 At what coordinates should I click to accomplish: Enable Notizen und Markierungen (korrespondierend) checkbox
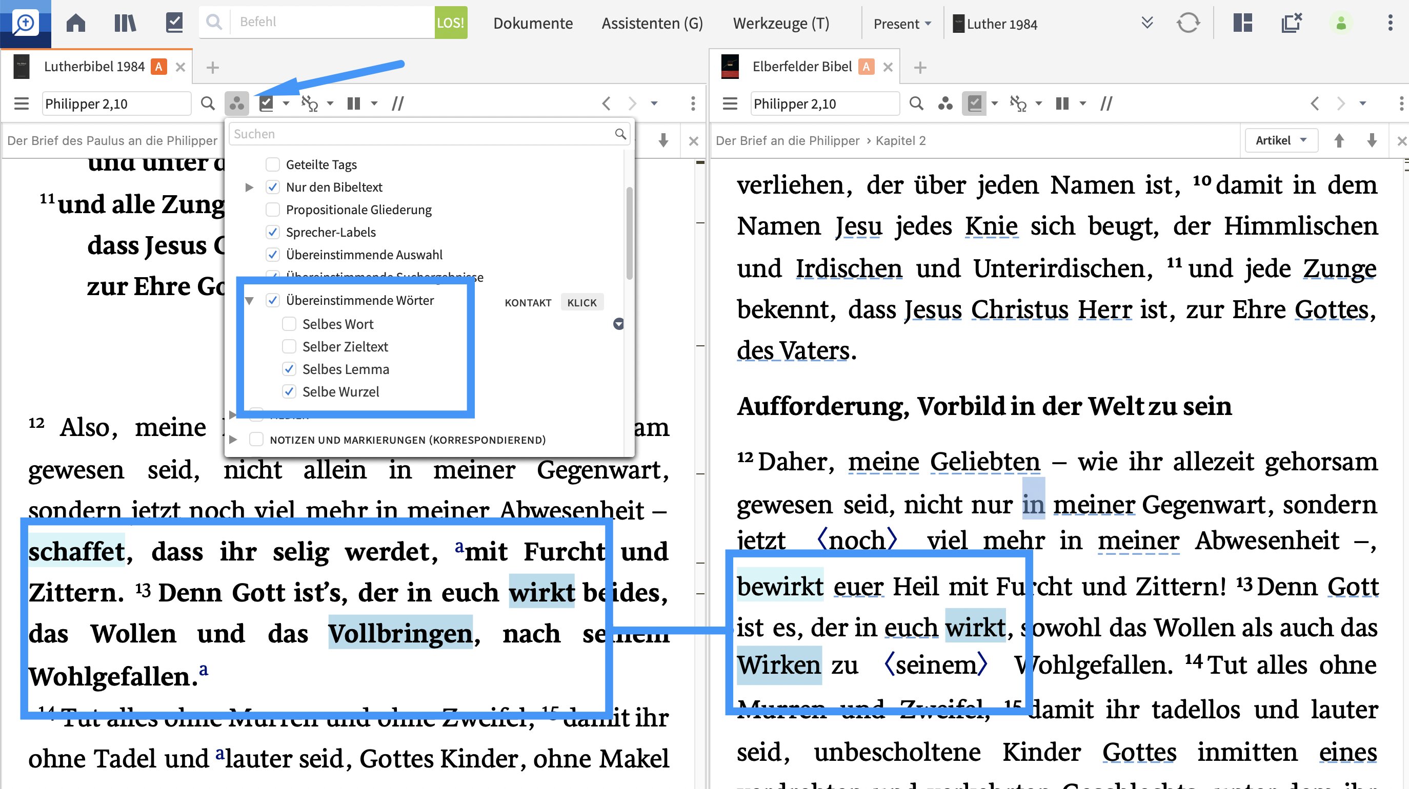[x=256, y=440]
